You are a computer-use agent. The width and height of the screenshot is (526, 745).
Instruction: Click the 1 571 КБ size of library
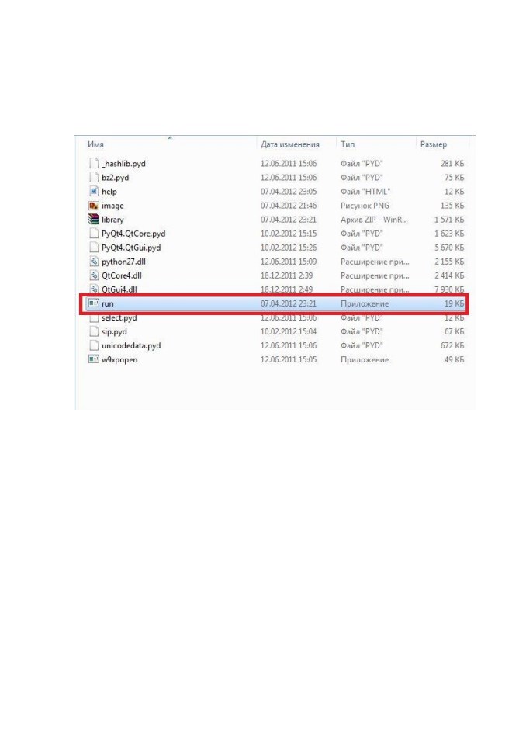click(x=449, y=220)
